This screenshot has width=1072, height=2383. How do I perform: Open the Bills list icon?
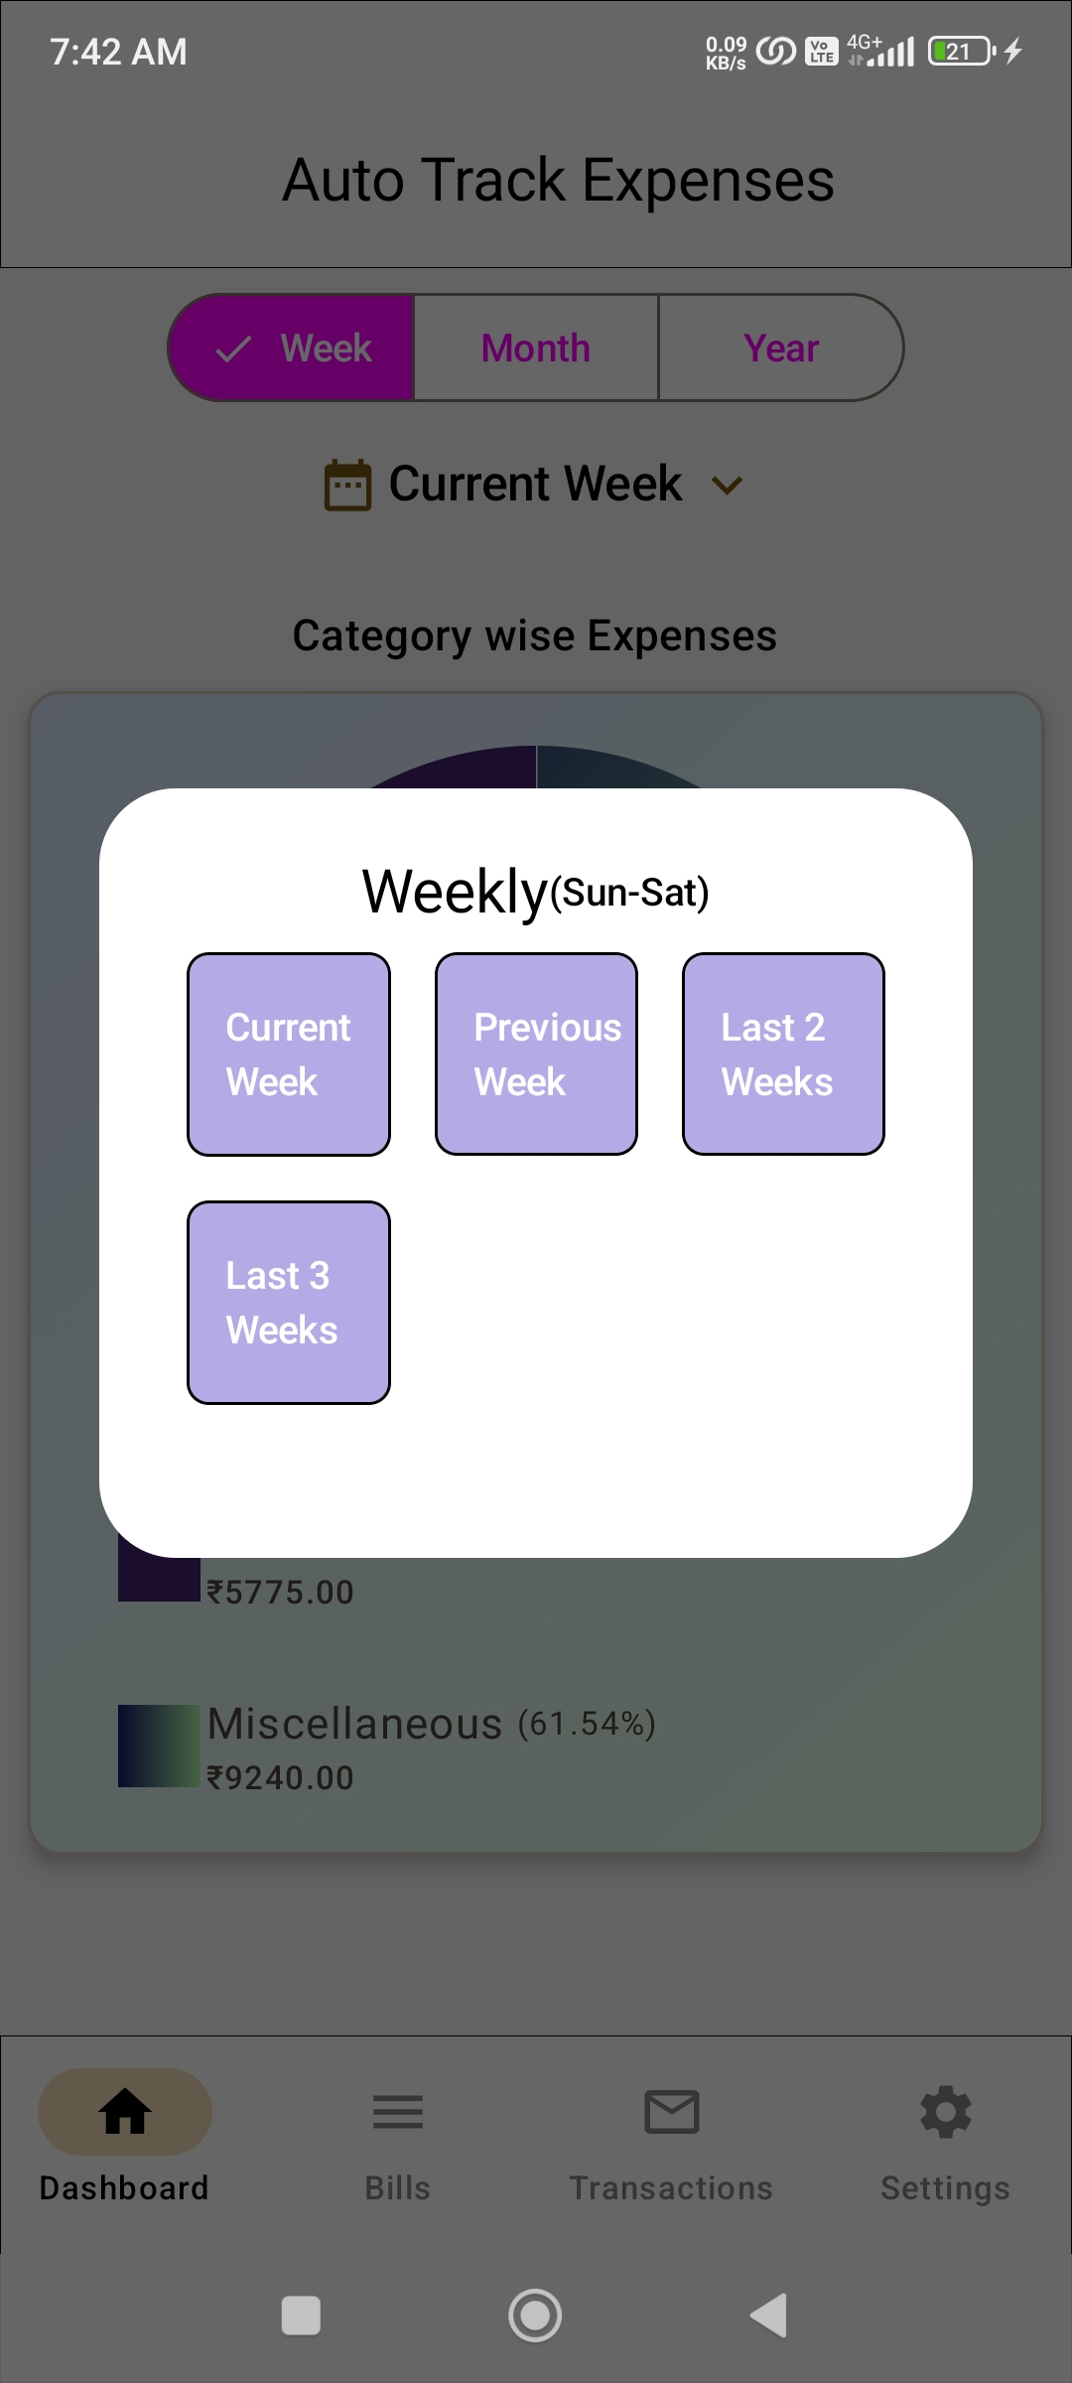[397, 2111]
